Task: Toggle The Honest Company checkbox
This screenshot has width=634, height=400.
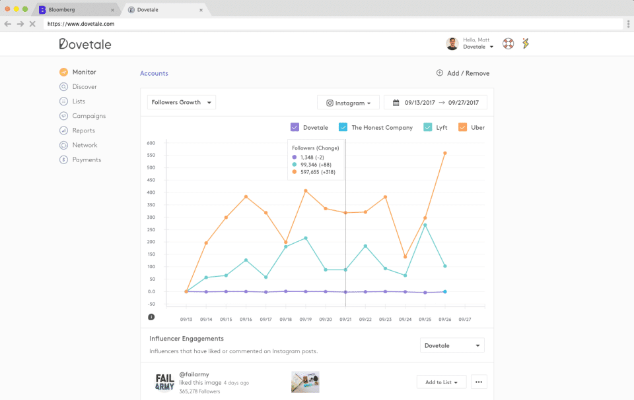Action: tap(343, 127)
